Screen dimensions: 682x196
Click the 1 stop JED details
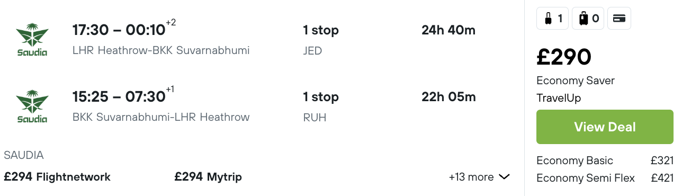321,40
